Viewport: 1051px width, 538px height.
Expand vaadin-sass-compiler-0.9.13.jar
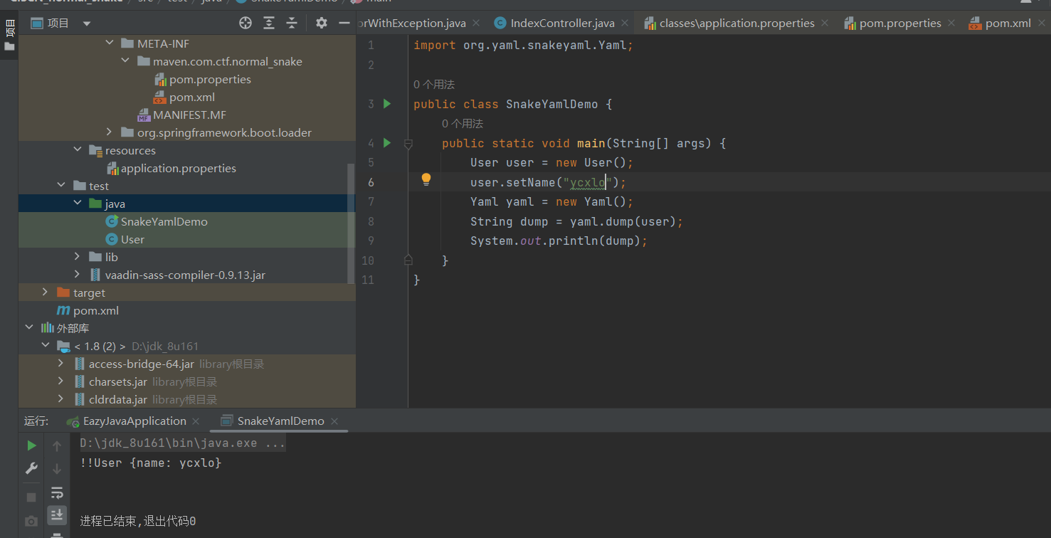point(78,275)
